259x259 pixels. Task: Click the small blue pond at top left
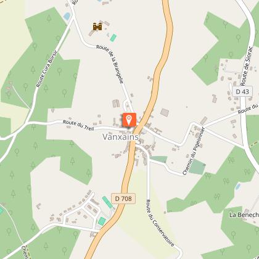tap(67, 16)
